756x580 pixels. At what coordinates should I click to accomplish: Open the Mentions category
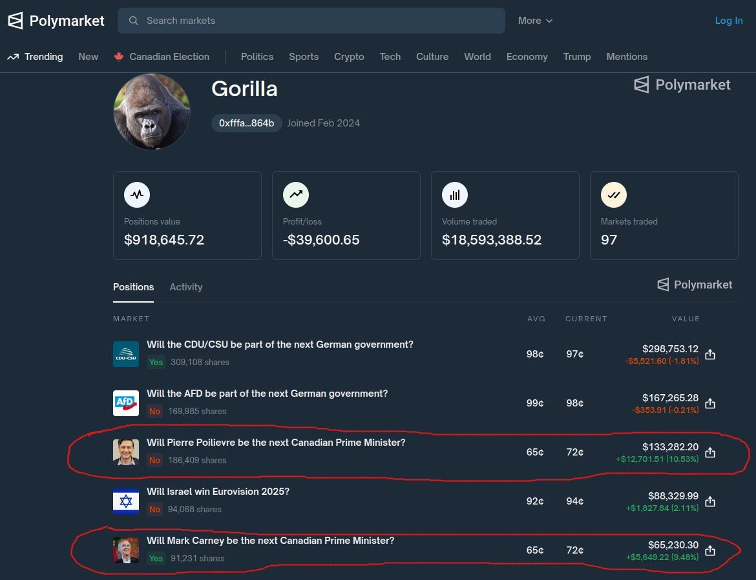[627, 57]
